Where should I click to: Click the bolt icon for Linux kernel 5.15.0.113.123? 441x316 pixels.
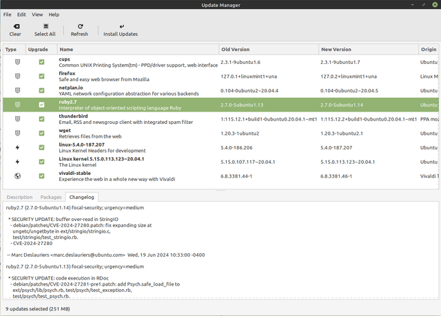[x=17, y=162]
